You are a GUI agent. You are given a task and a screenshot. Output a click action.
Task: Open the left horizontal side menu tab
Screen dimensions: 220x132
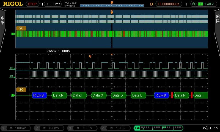coord(3,21)
